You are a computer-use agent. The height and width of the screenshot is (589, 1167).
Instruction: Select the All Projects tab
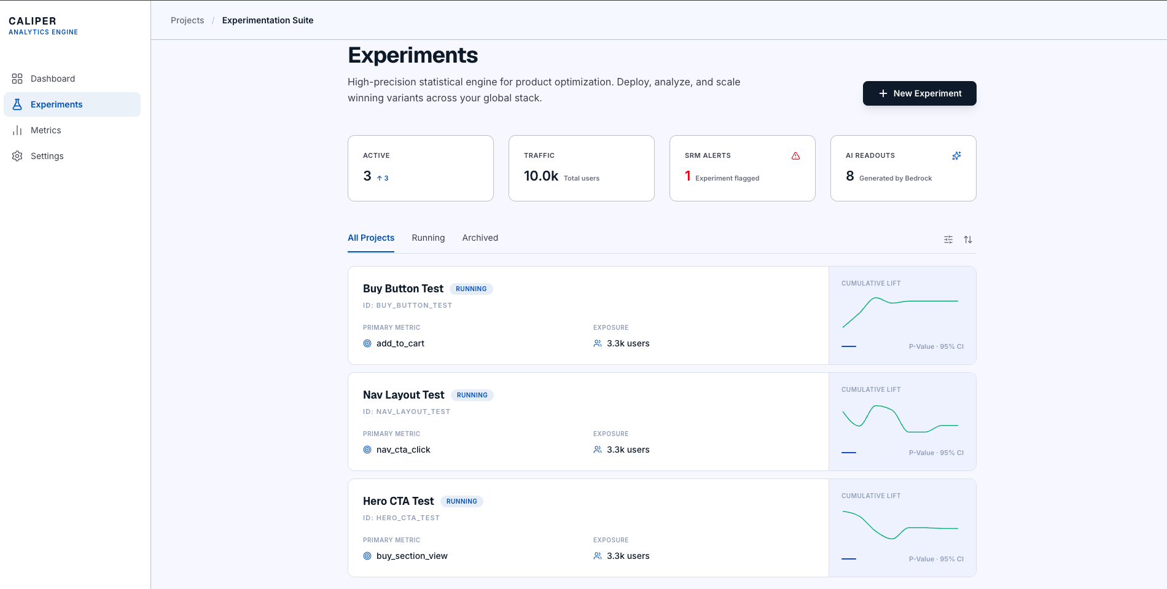pos(371,238)
